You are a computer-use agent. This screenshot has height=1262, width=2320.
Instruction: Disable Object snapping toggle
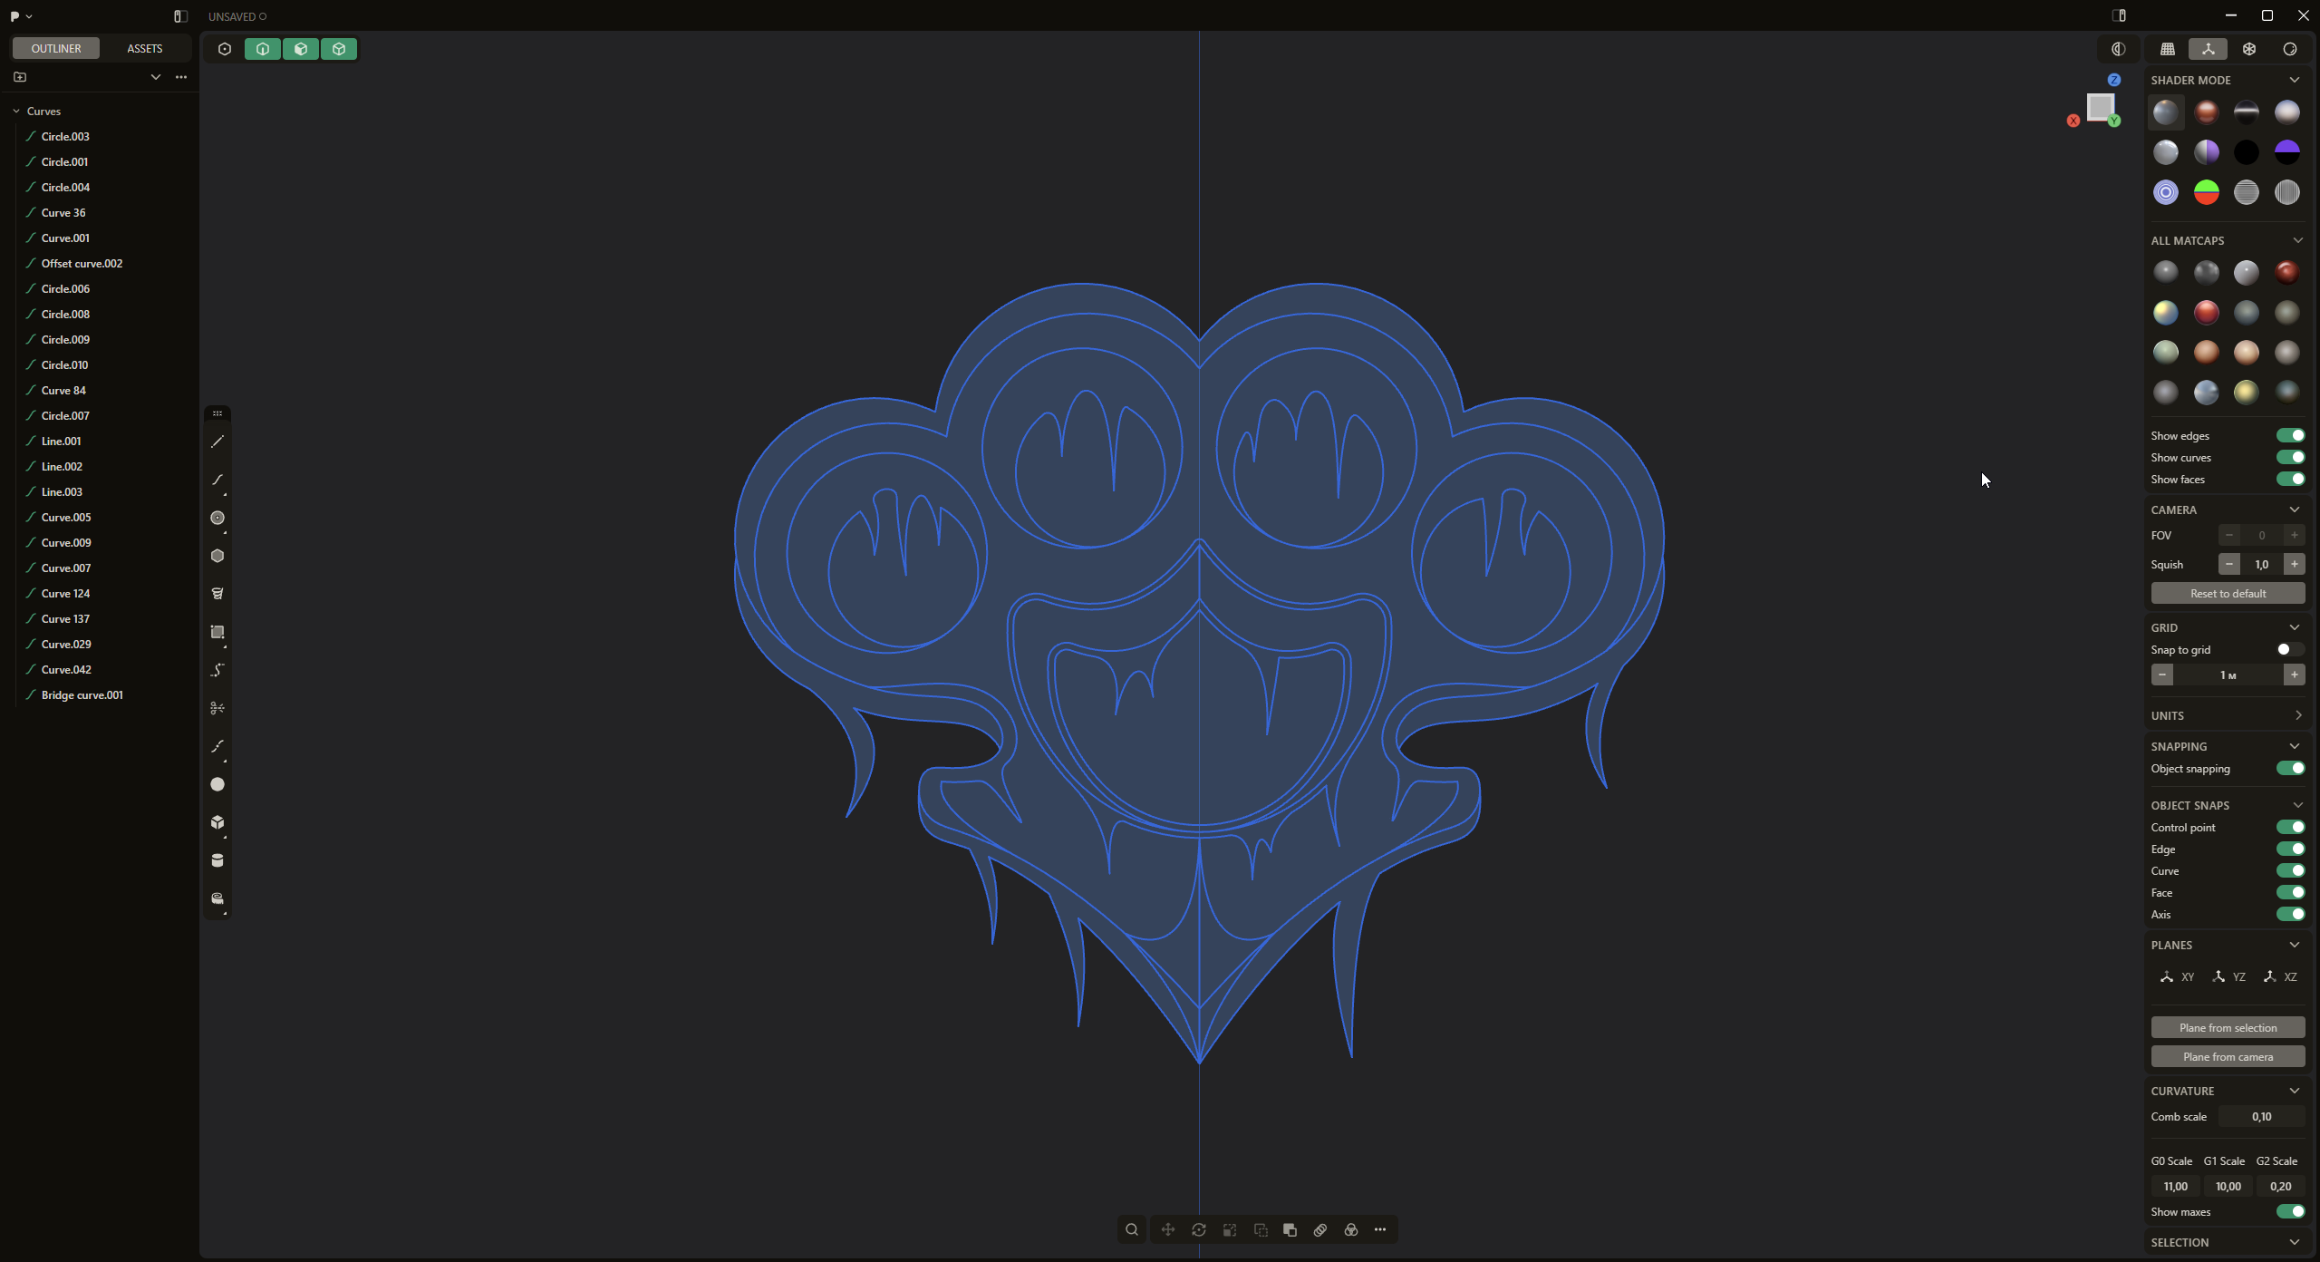[x=2290, y=769]
